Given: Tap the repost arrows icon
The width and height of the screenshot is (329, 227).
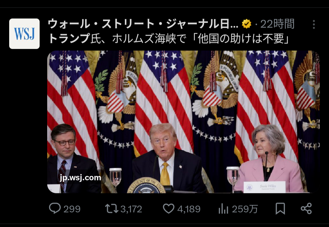Looking at the screenshot, I should click(x=111, y=208).
